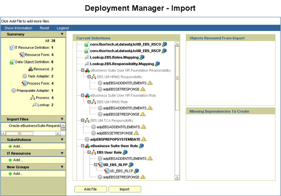Viewport: 281px width, 196px height.
Task: Open the Show Information menu item
Action: tap(18, 28)
